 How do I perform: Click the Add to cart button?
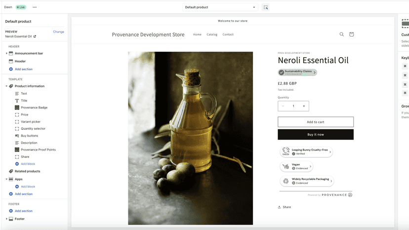click(x=316, y=122)
